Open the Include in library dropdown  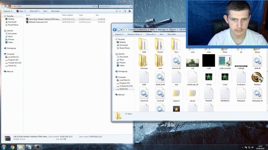(134, 34)
